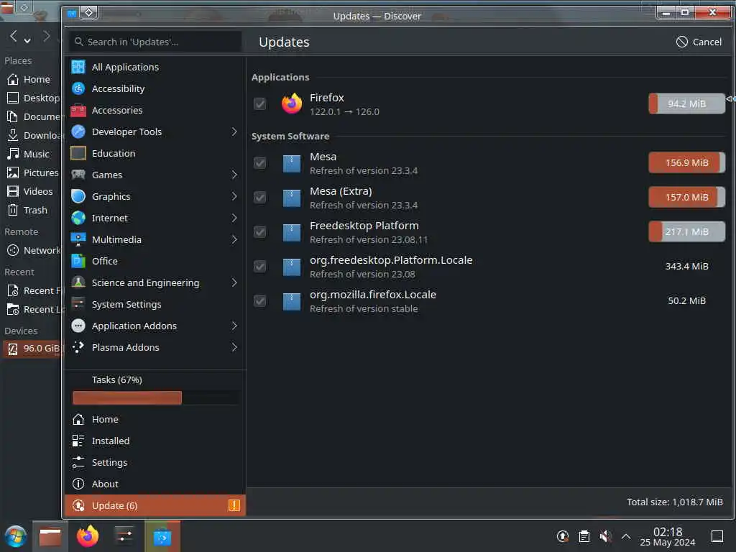
Task: Select the Office category
Action: pos(155,261)
